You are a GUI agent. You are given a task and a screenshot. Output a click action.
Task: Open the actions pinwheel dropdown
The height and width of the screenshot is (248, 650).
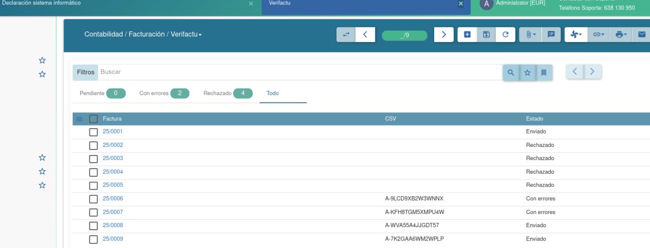(576, 35)
